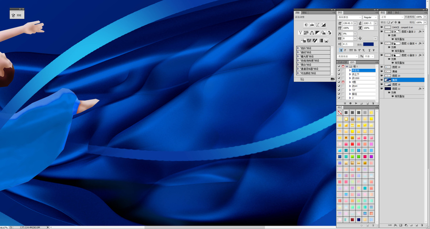Open the font size dropdown showing 139.43

[355, 23]
